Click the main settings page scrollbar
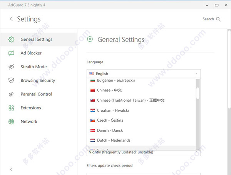 click(229, 69)
